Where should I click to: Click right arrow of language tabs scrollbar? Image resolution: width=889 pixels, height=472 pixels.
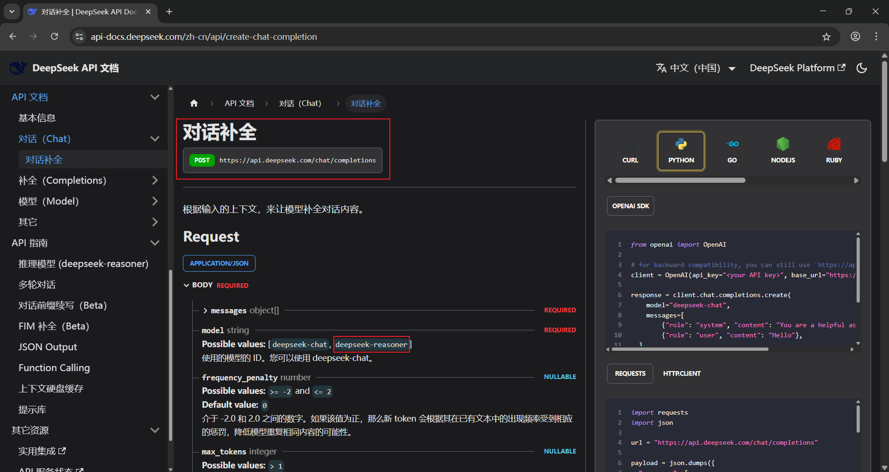tap(856, 180)
